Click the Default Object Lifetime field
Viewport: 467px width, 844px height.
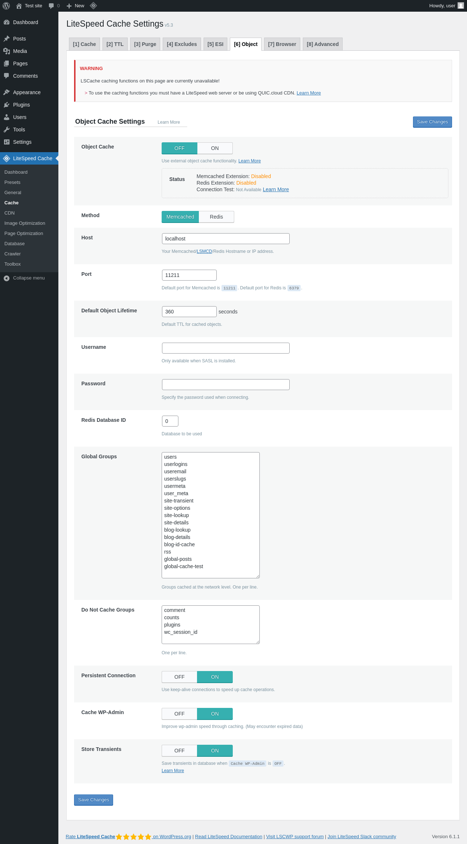pos(189,312)
